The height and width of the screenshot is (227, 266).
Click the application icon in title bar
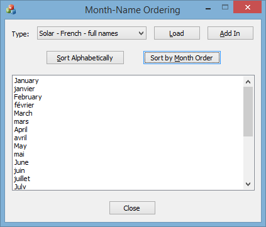click(11, 9)
